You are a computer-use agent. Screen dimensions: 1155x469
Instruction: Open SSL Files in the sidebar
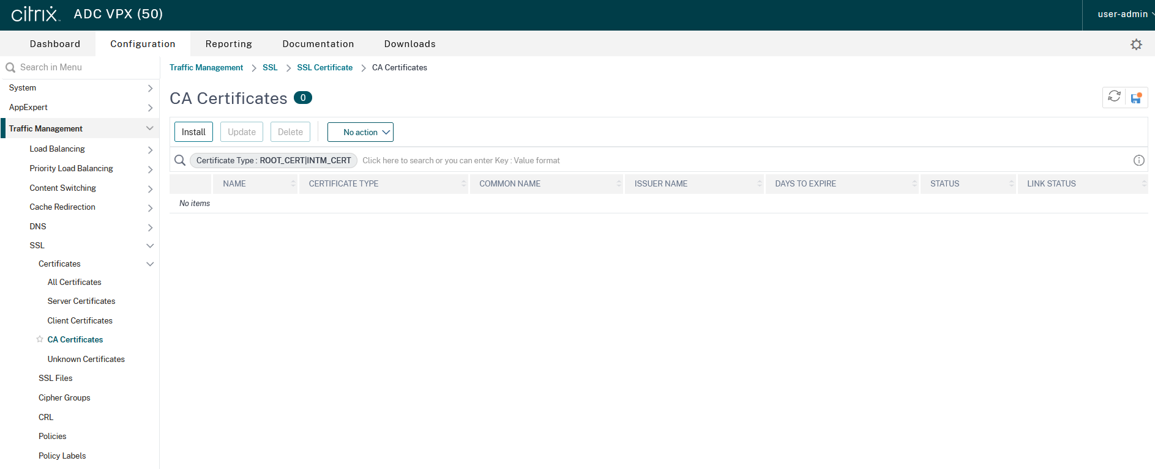[56, 378]
